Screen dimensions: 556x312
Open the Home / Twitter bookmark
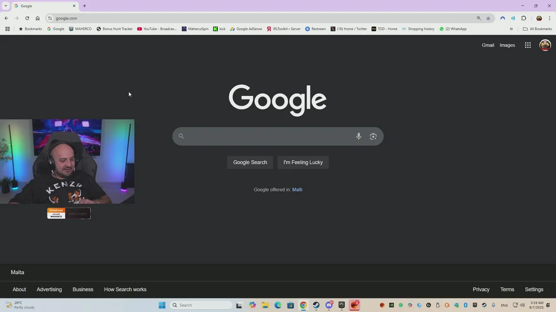pos(349,29)
